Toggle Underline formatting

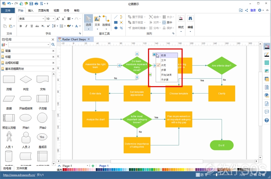coord(32,26)
